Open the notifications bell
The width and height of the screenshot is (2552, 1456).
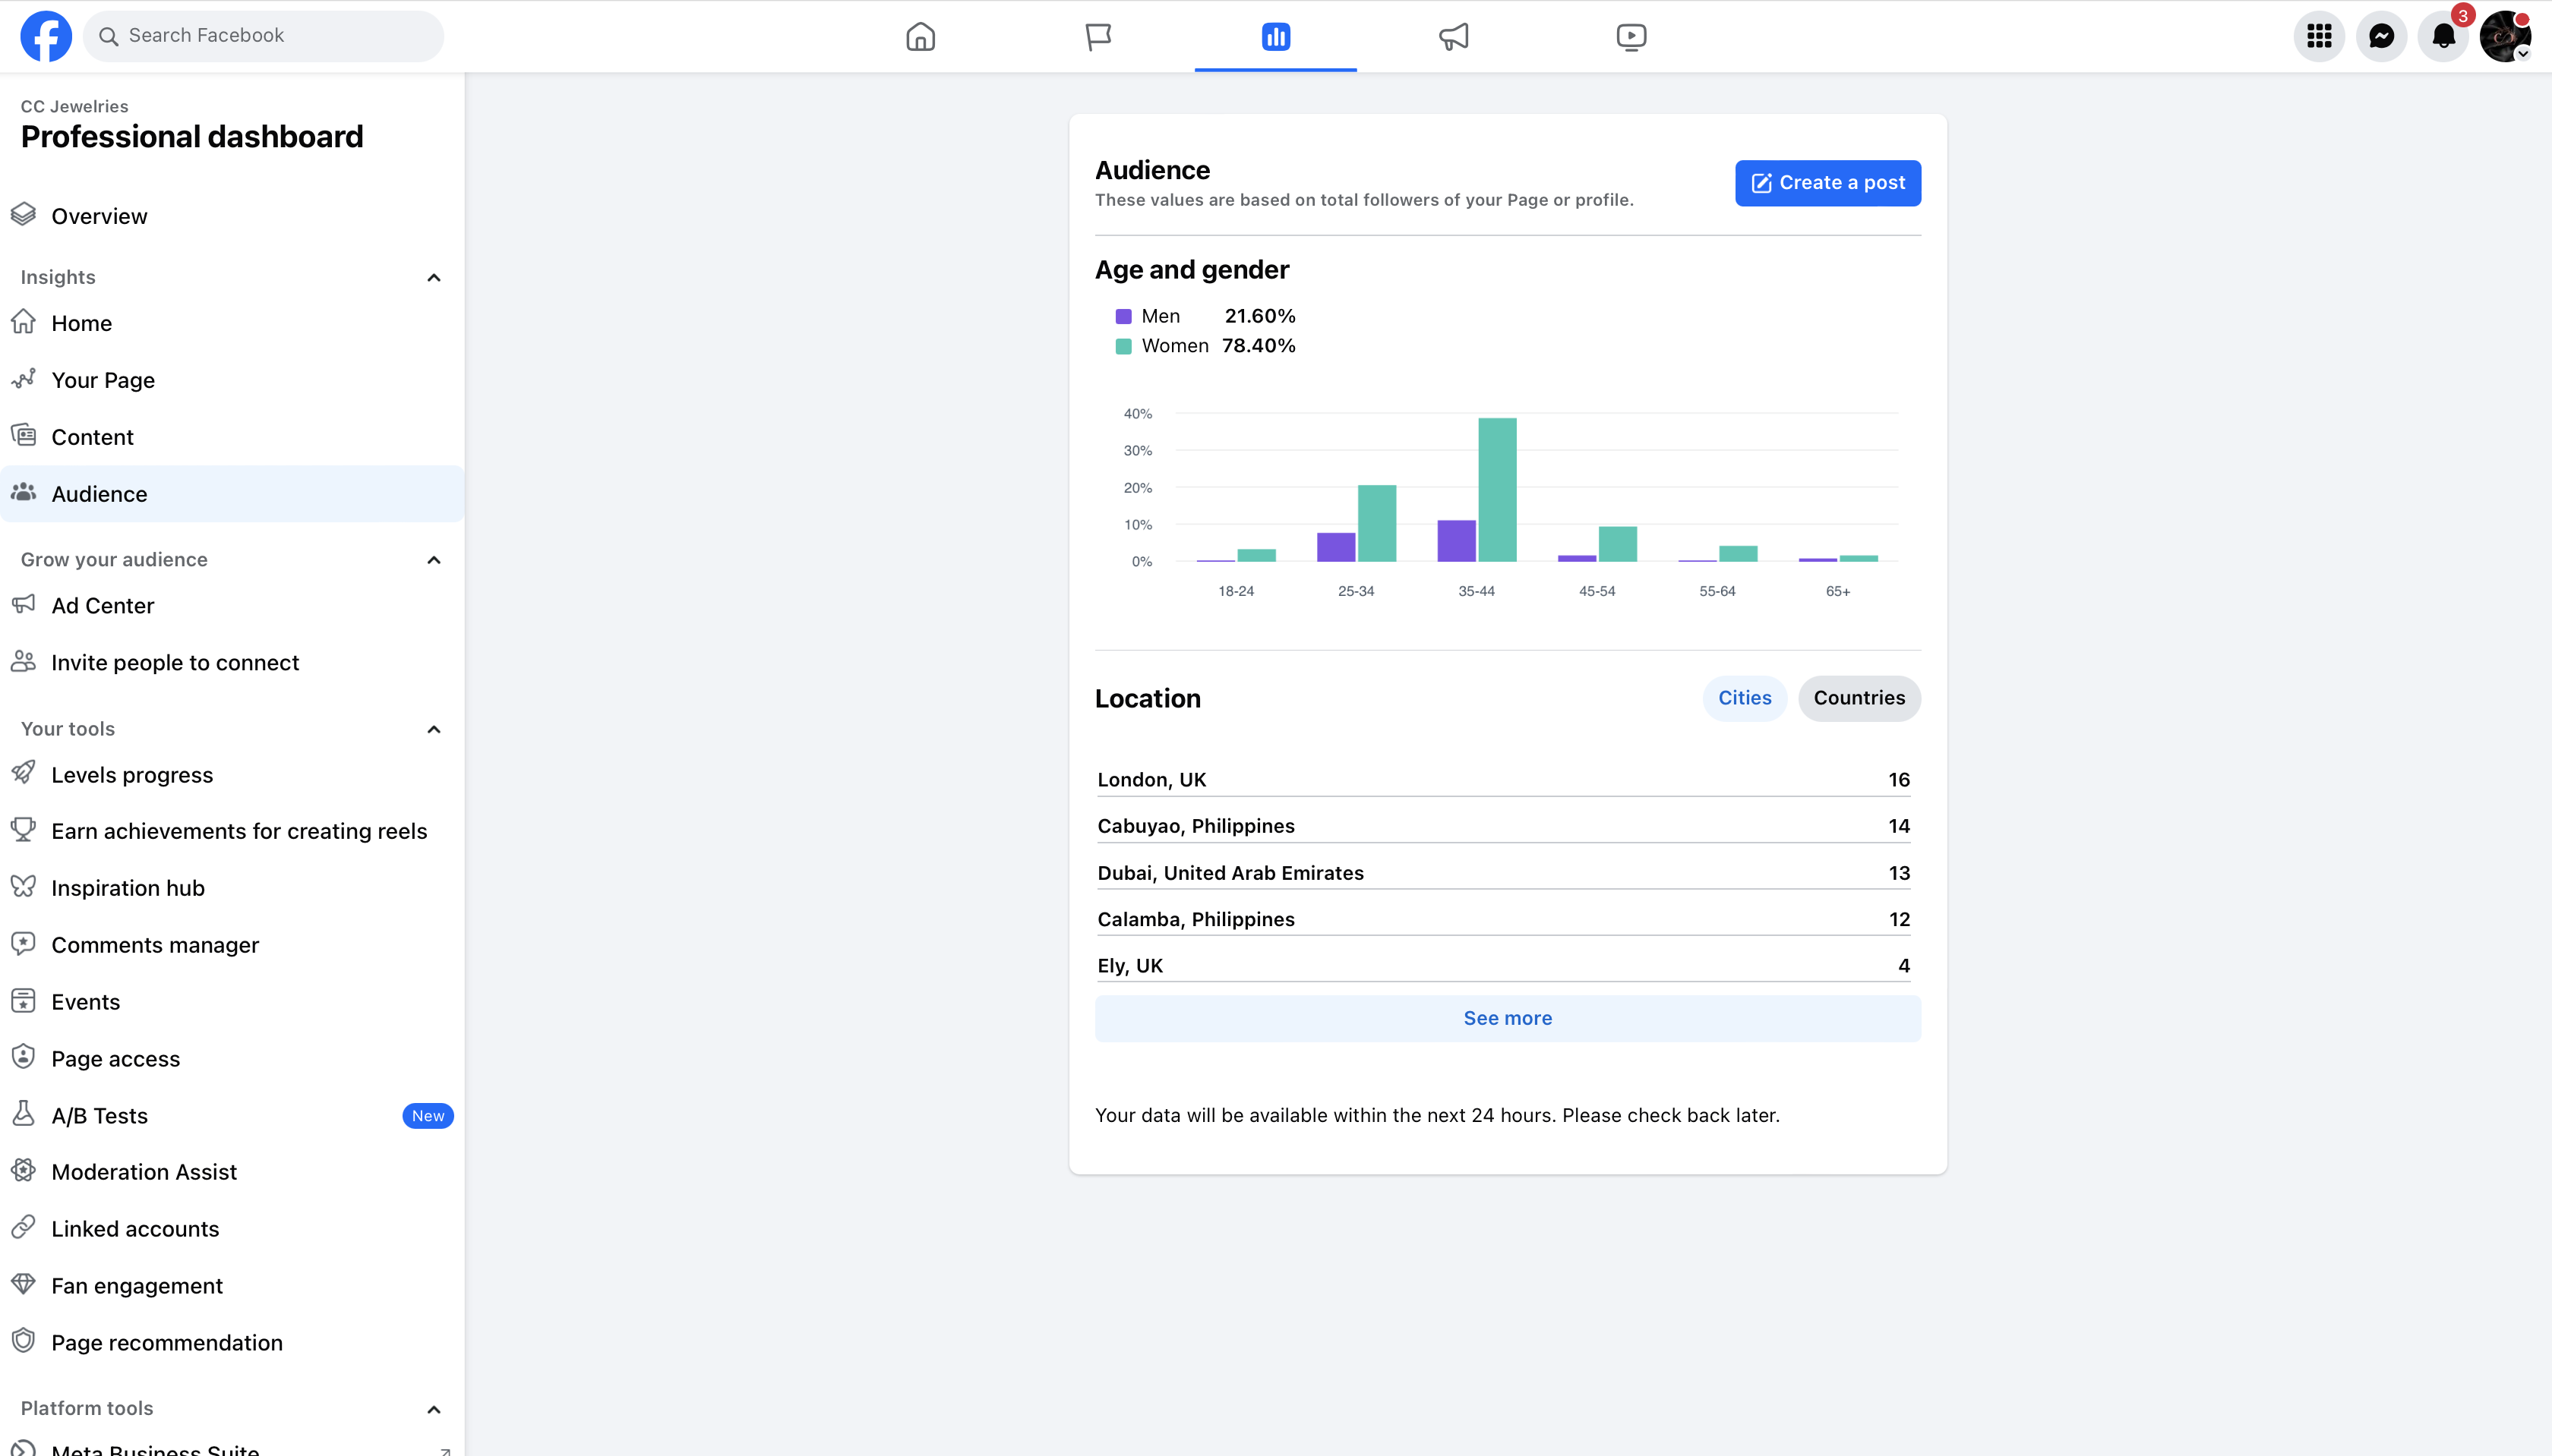pos(2443,37)
